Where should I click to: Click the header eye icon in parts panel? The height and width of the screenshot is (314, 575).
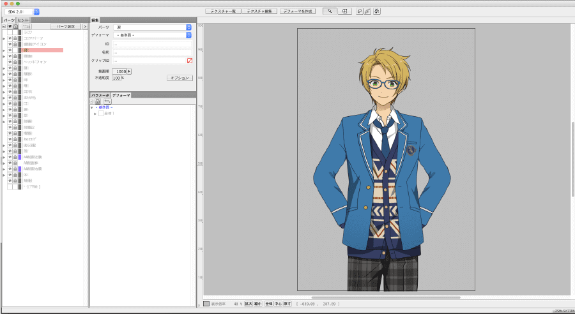10,26
